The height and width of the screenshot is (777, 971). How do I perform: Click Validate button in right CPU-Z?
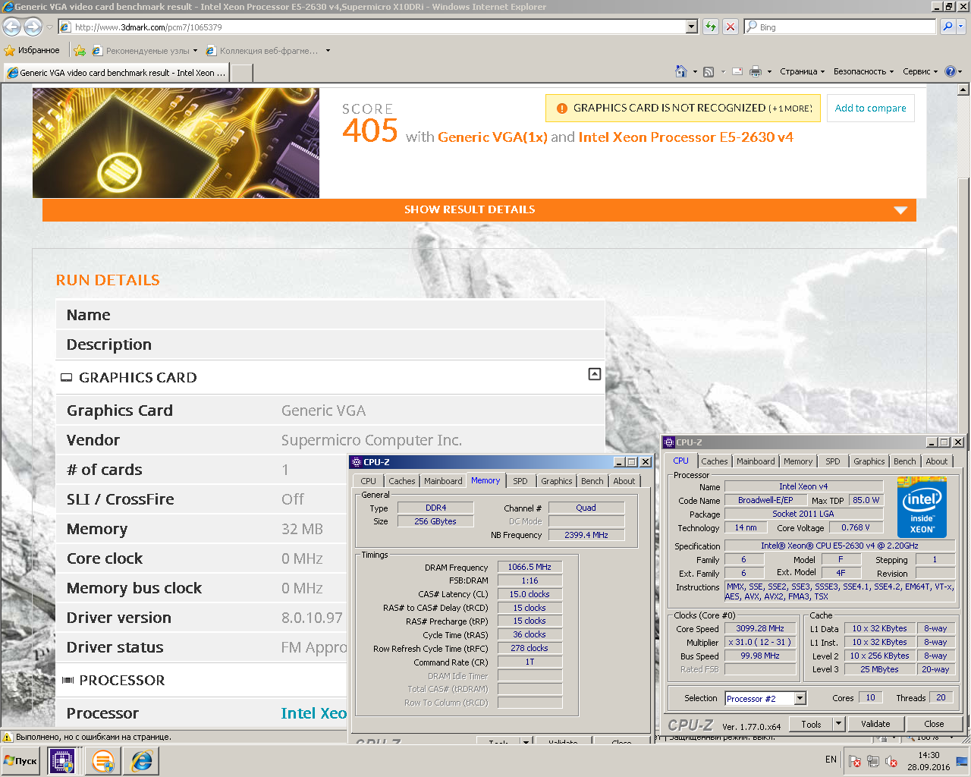[x=875, y=724]
